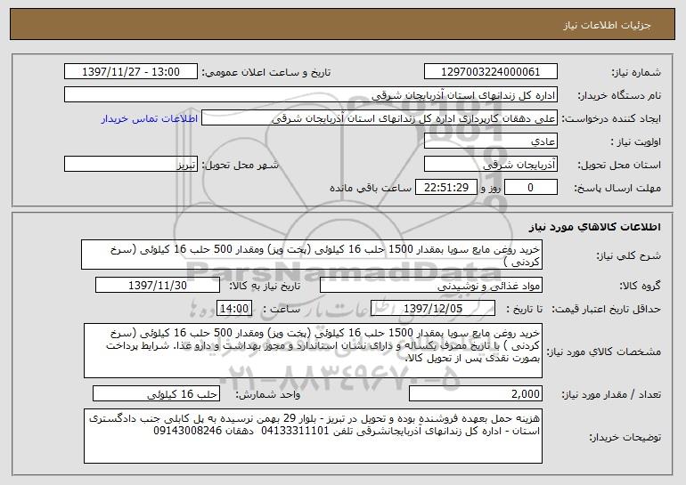Viewport: 686px width, 485px height.
Task: Click the price validity date field 1397/12/05
Action: pos(433,309)
